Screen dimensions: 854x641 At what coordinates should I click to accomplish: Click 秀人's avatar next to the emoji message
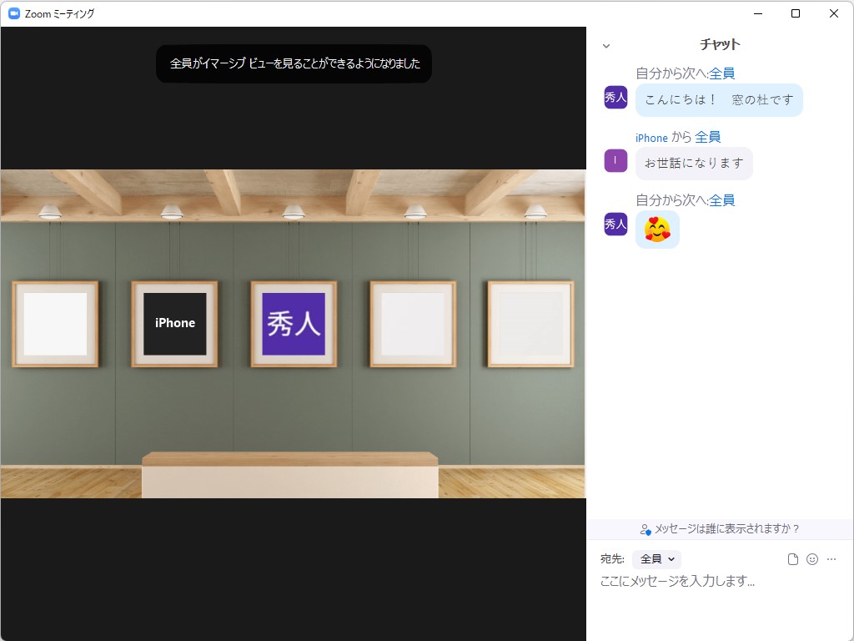click(615, 225)
